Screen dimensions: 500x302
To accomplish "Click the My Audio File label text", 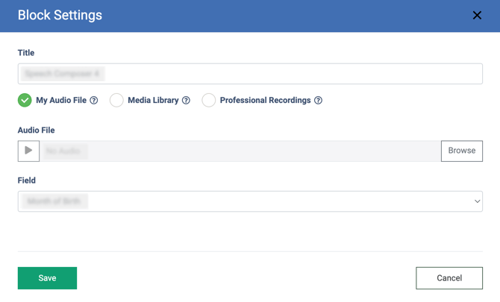I will click(x=61, y=101).
